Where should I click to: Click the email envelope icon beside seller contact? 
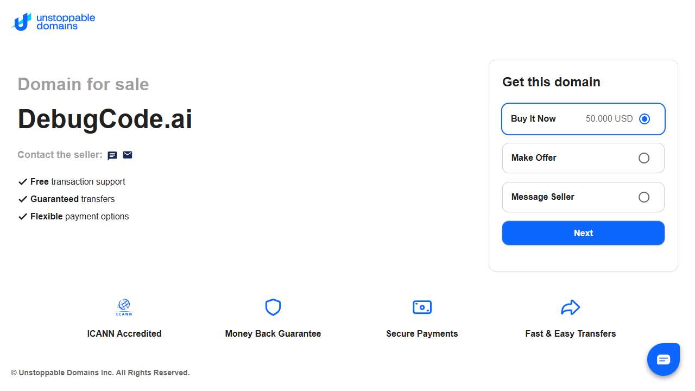[x=128, y=155]
